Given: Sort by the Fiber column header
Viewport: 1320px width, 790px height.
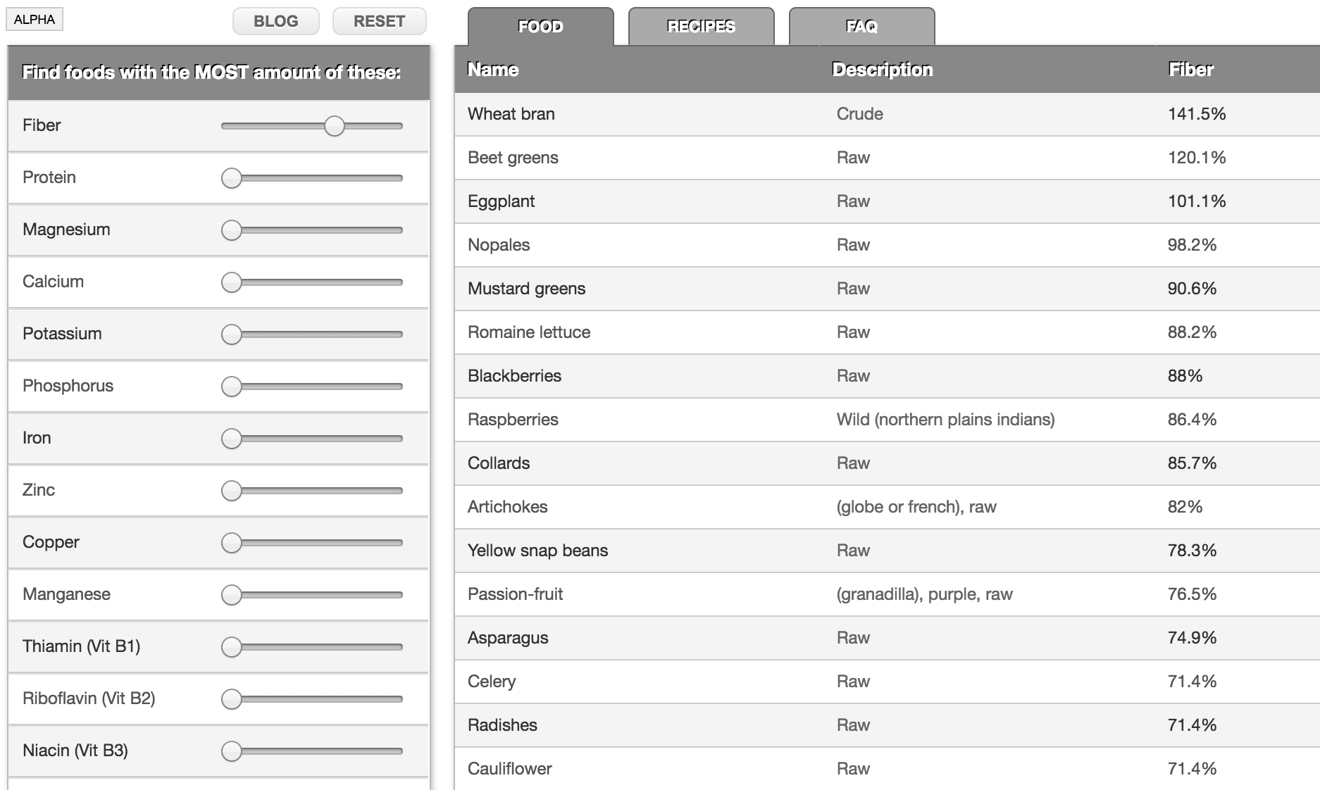Looking at the screenshot, I should pos(1190,69).
